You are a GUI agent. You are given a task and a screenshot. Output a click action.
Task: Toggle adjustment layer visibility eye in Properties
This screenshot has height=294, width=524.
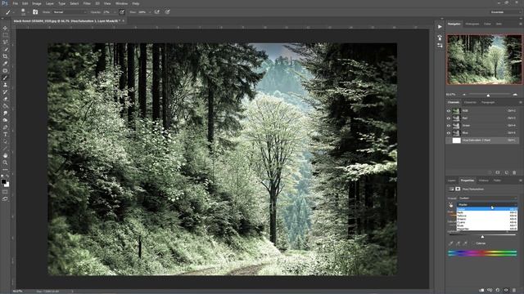coord(506,291)
